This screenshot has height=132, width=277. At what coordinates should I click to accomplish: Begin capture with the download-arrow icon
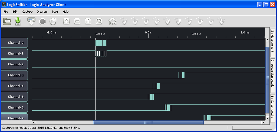click(x=31, y=21)
